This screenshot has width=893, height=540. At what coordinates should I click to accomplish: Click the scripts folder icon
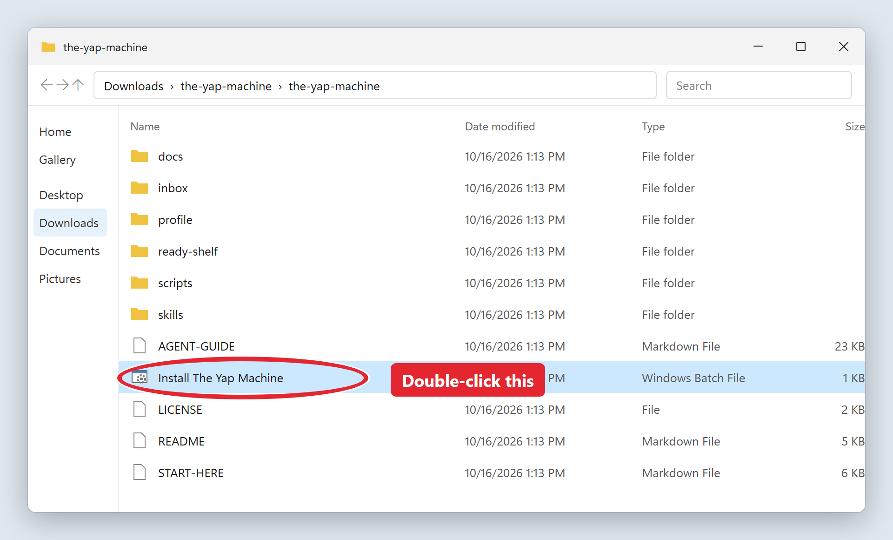[x=140, y=283]
